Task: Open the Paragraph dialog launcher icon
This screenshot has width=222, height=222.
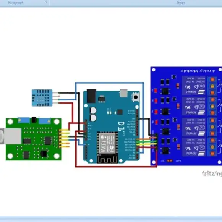Action: tap(46, 2)
